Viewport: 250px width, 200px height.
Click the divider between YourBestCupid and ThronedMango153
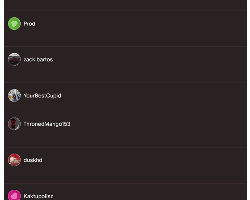pos(126,111)
